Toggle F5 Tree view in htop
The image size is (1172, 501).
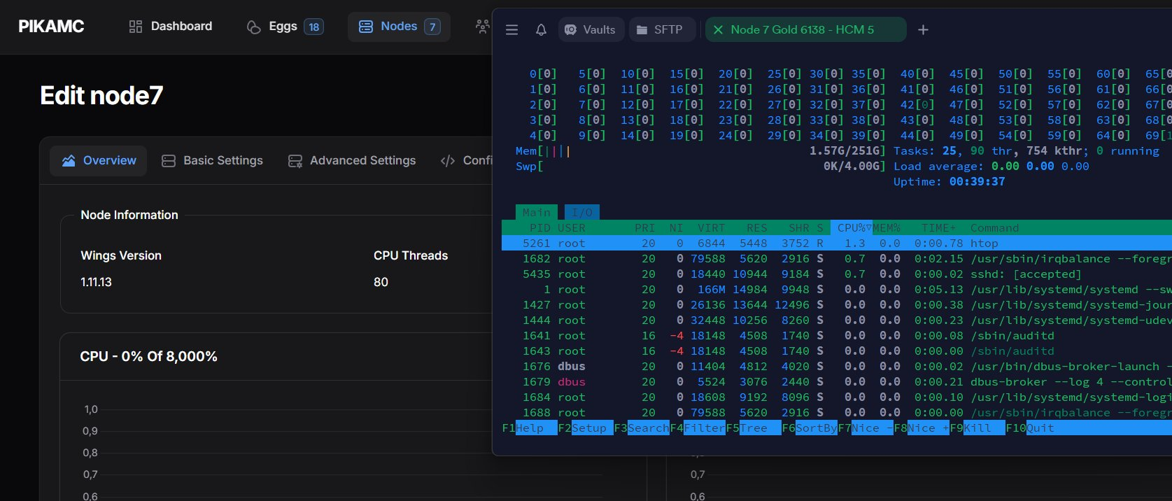click(752, 428)
